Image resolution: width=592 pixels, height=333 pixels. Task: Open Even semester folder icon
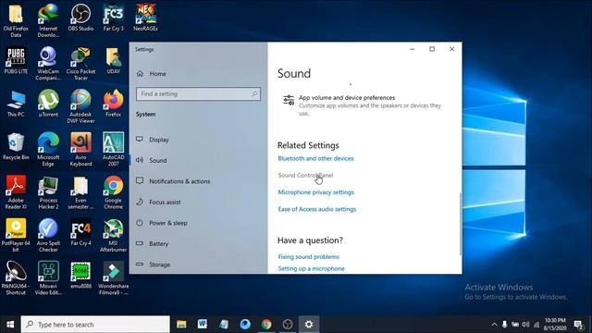pos(80,192)
